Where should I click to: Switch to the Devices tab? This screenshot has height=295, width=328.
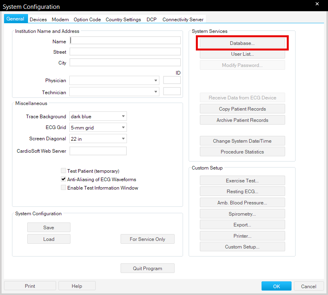tap(38, 19)
